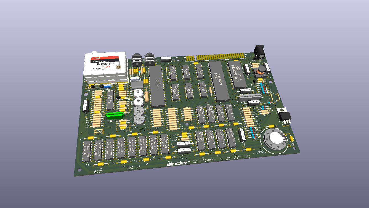The height and width of the screenshot is (208, 369).
Task: Select the audio jack nearest the modulator
Action: tap(137, 60)
